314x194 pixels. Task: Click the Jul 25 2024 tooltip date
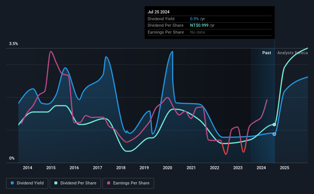coord(159,12)
